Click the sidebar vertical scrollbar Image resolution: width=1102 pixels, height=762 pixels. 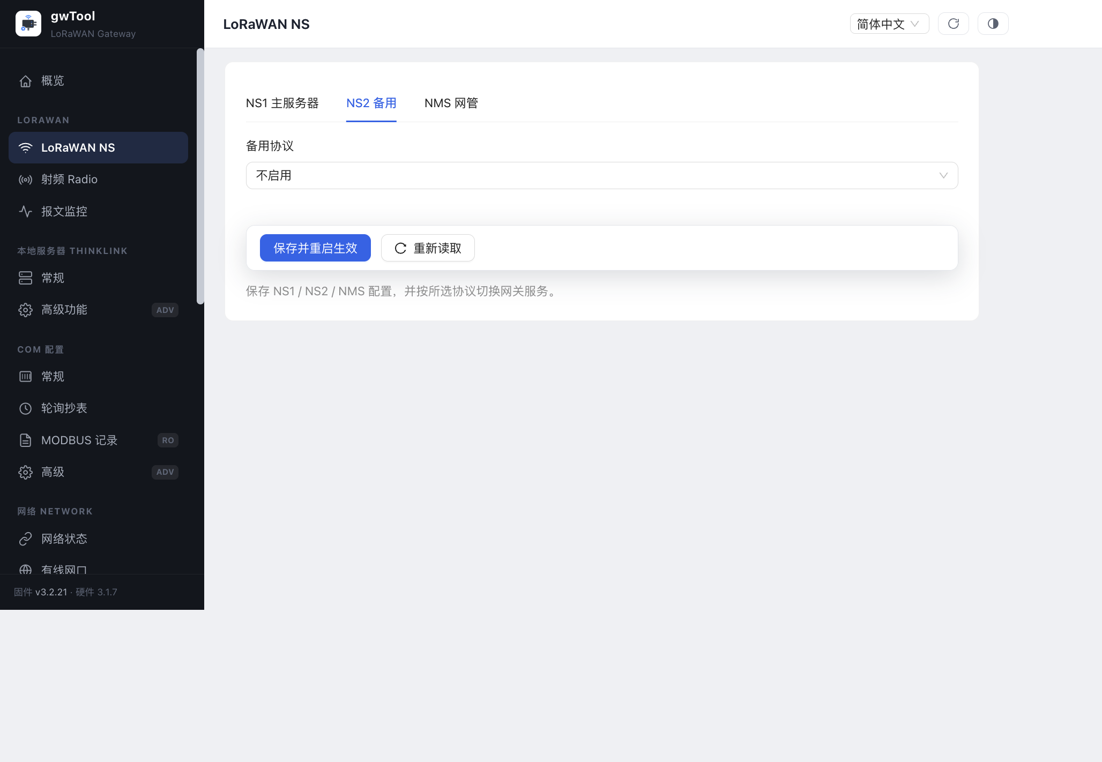[x=200, y=177]
